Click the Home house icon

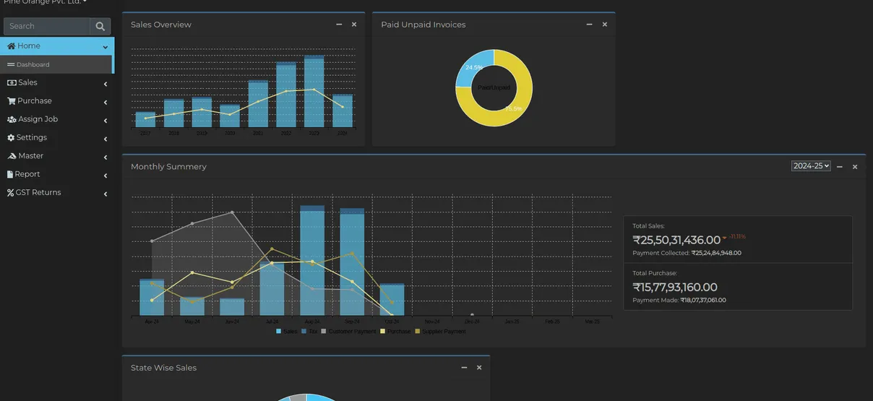[x=11, y=46]
